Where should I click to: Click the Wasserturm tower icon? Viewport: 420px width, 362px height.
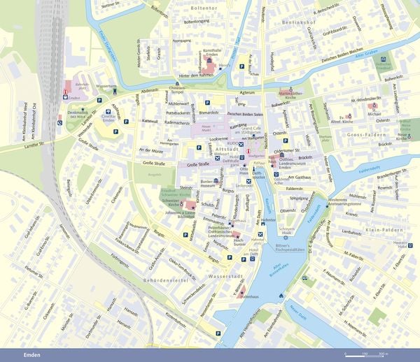[x=115, y=92]
